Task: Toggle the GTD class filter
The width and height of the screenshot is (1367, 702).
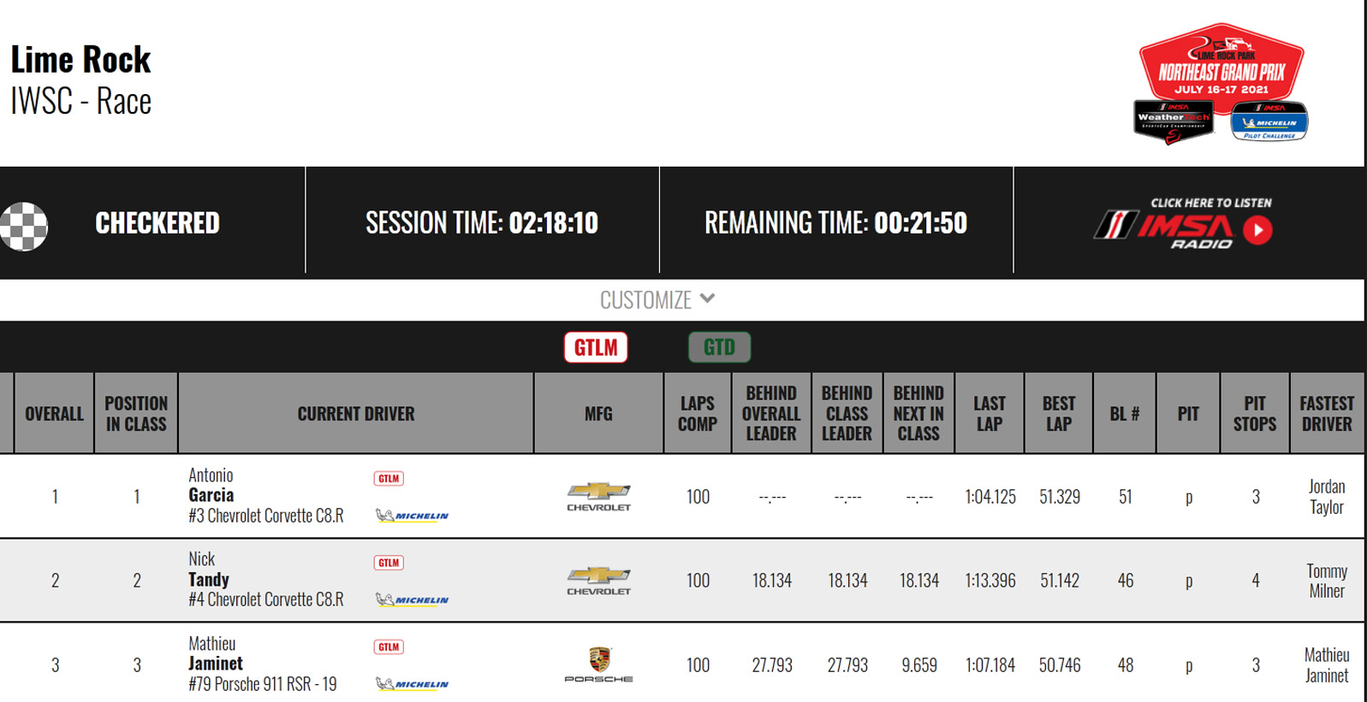Action: 719,347
